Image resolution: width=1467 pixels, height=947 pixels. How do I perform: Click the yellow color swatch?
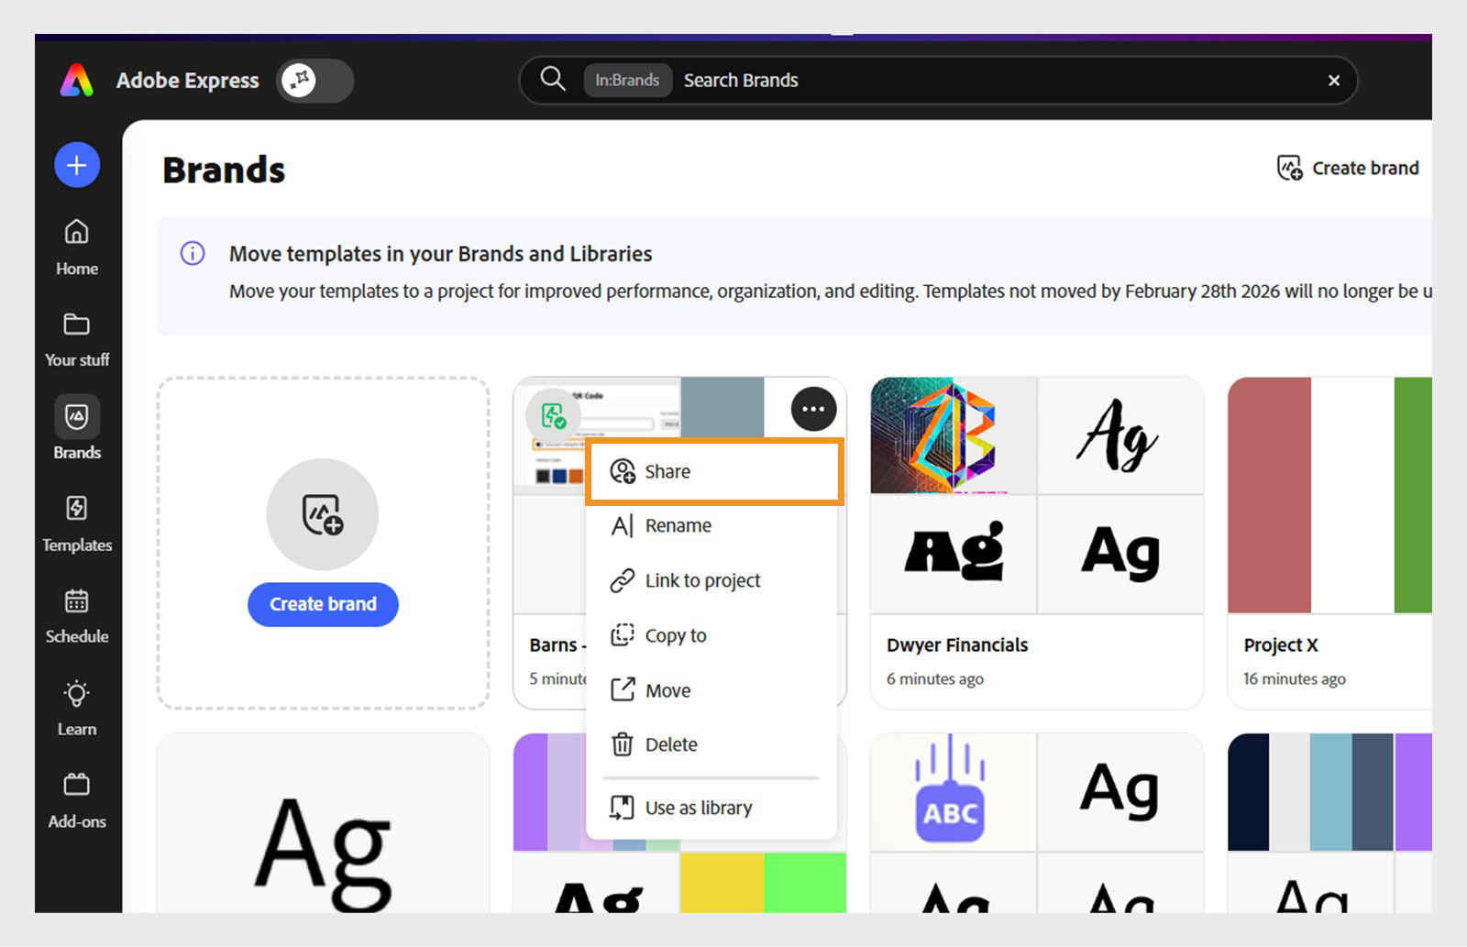click(x=722, y=882)
